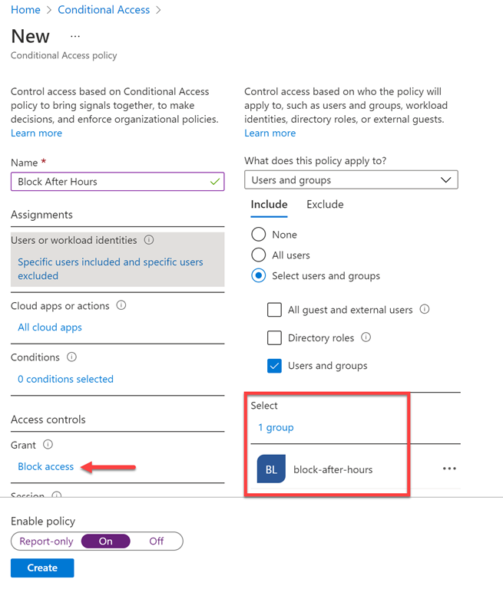Image resolution: width=503 pixels, height=589 pixels.
Task: Click the BL group avatar icon
Action: [x=272, y=469]
